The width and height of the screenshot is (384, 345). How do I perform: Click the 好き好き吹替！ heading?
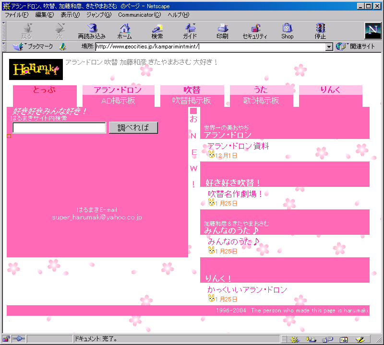click(233, 183)
